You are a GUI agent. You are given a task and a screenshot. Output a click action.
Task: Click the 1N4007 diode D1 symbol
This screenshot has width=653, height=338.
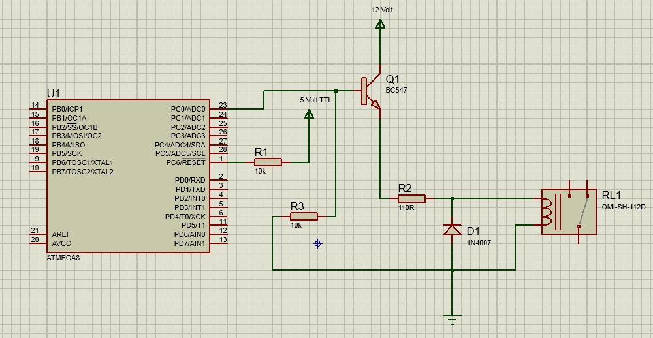452,230
